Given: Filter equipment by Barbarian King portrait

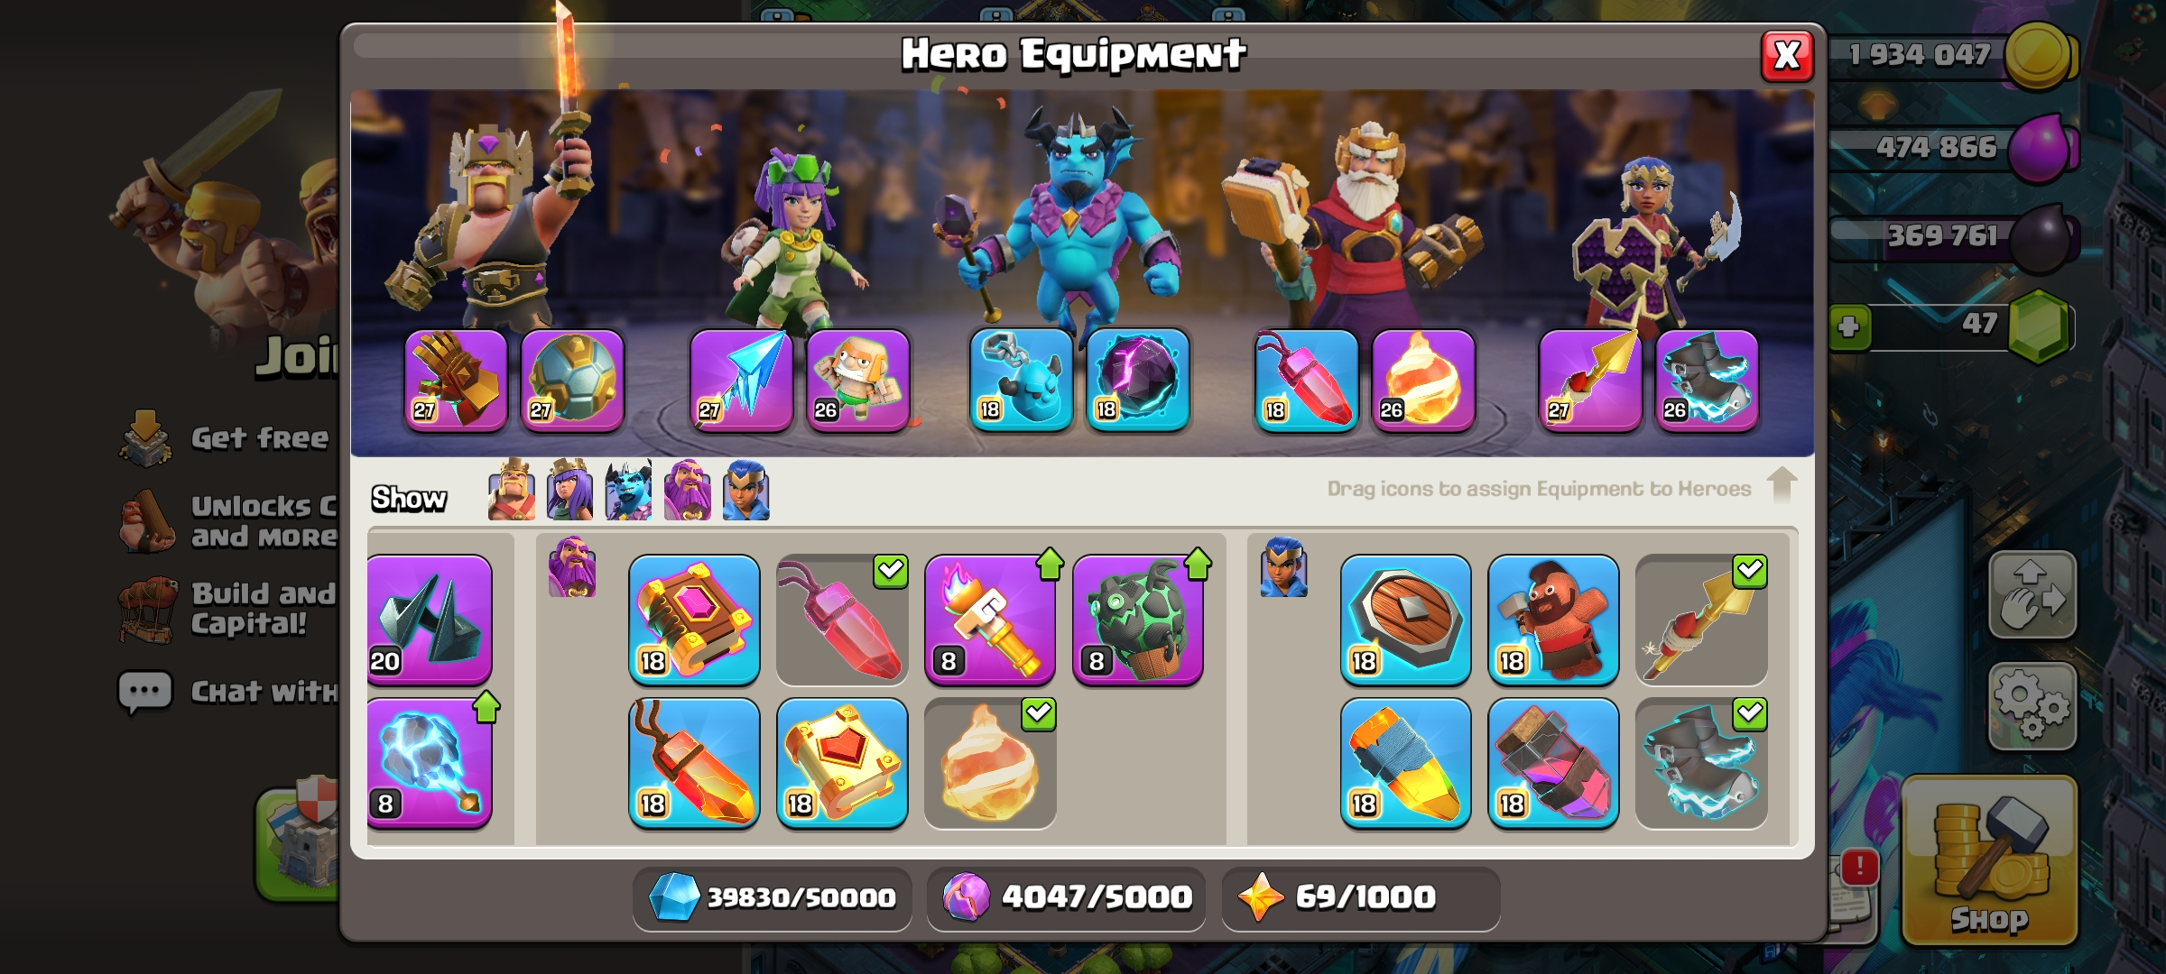Looking at the screenshot, I should coord(512,490).
